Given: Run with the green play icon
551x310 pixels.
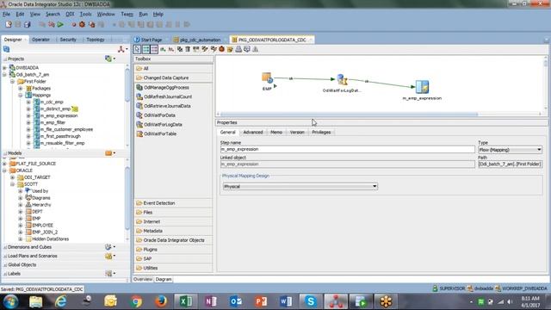Looking at the screenshot, I should [x=60, y=24].
